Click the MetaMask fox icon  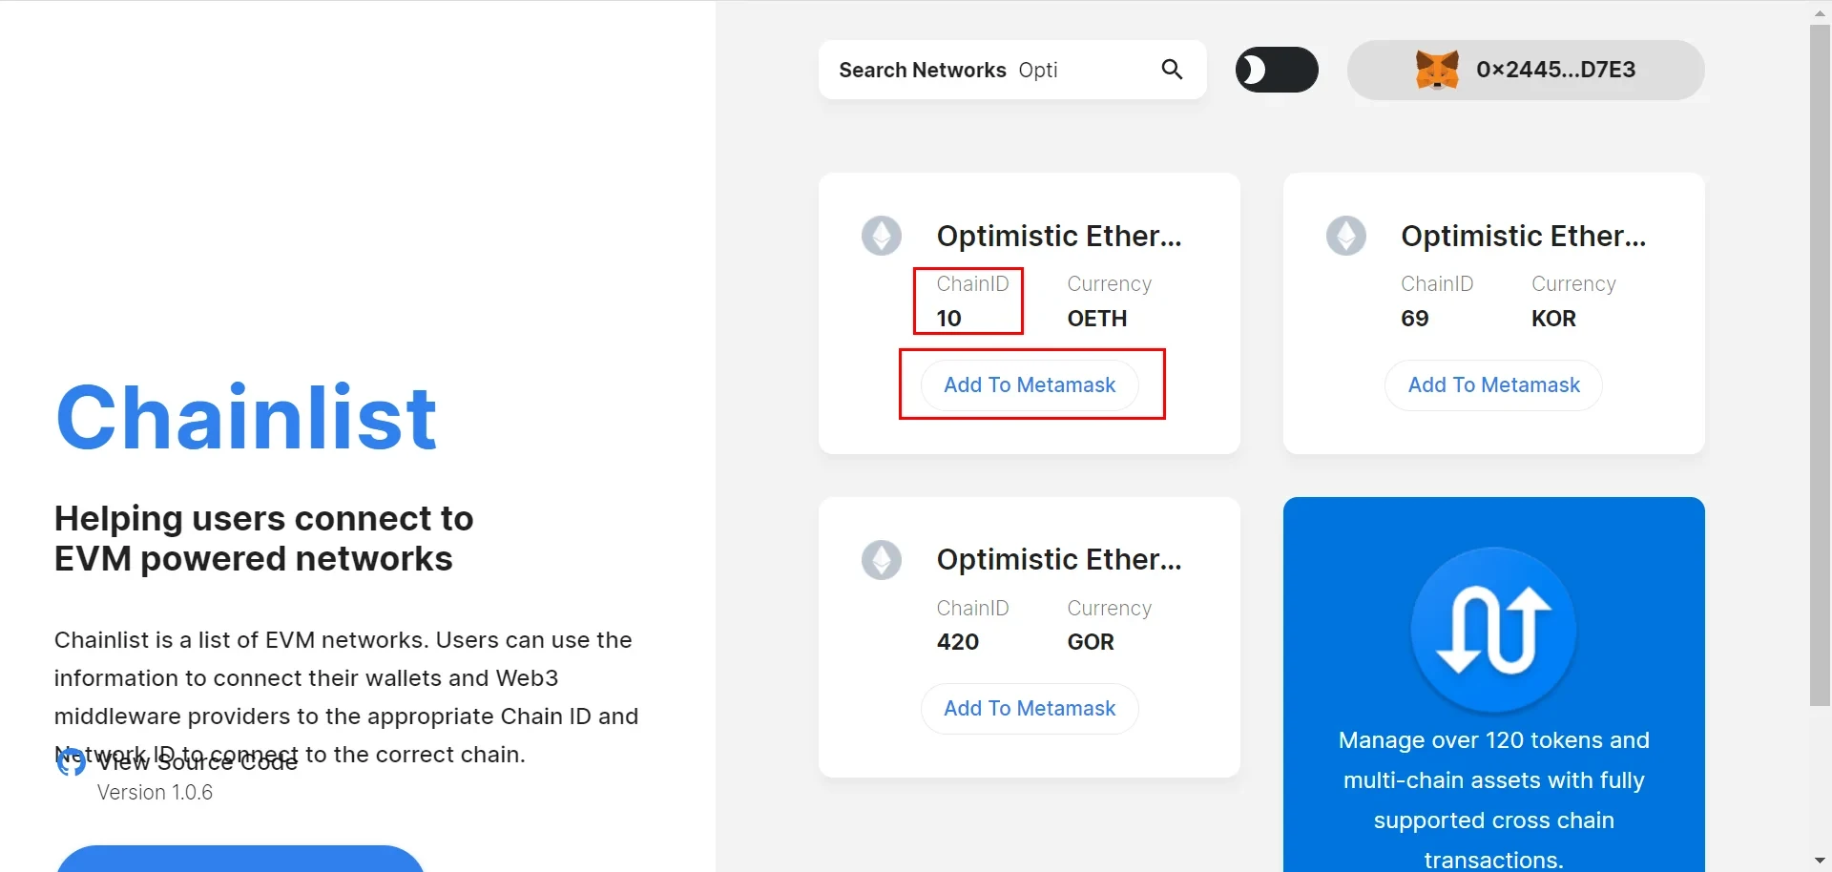click(1437, 70)
